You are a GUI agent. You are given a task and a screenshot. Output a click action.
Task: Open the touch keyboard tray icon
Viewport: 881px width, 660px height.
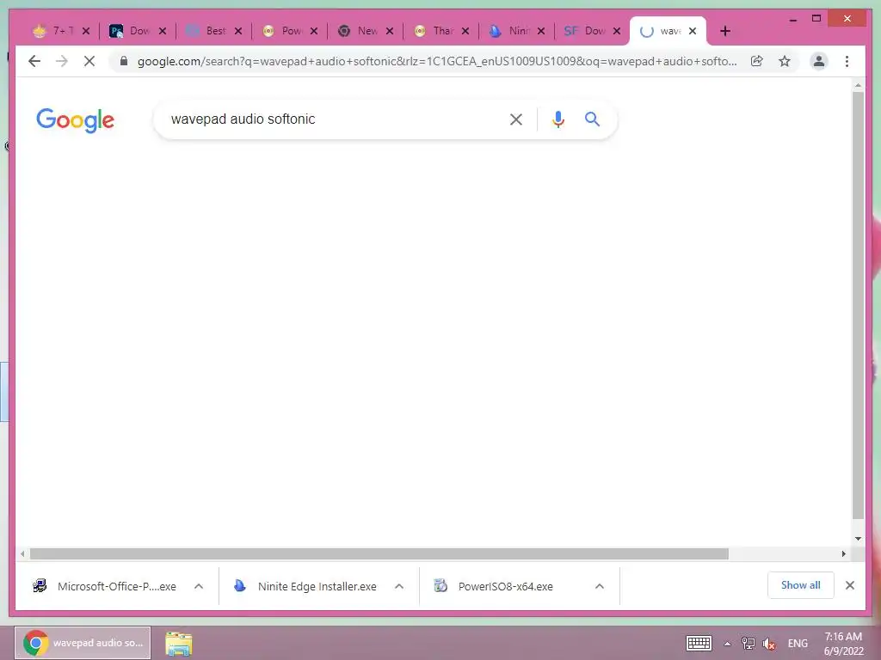pos(699,644)
